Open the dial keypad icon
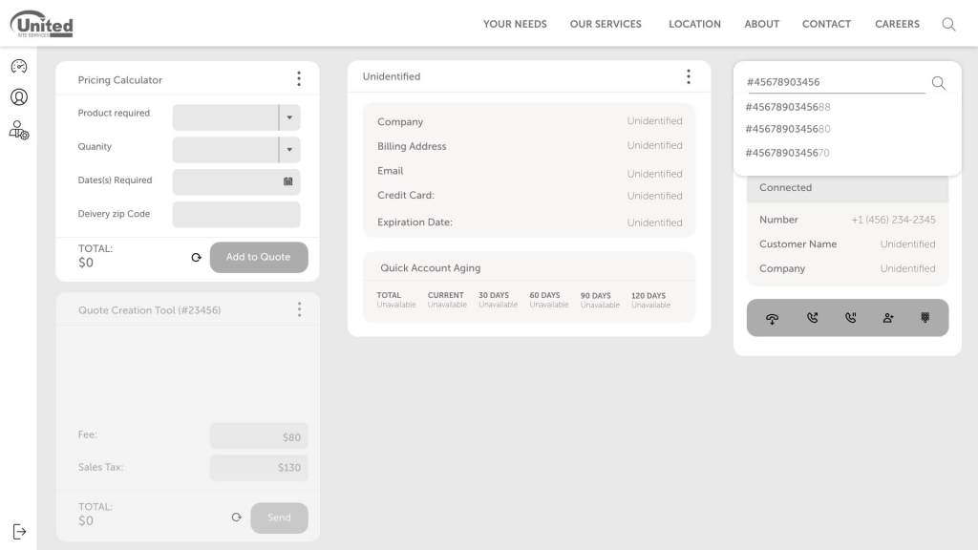 click(925, 318)
